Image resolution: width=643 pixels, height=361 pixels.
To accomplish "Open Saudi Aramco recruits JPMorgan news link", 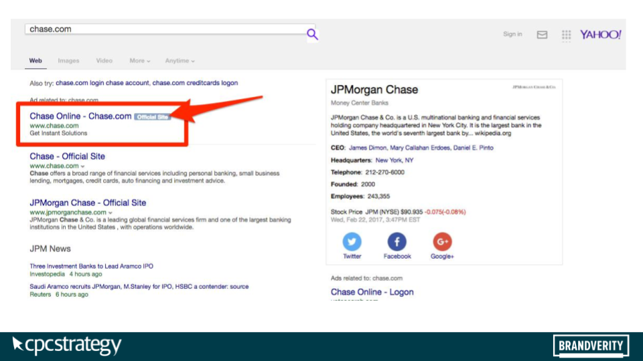I will point(139,287).
